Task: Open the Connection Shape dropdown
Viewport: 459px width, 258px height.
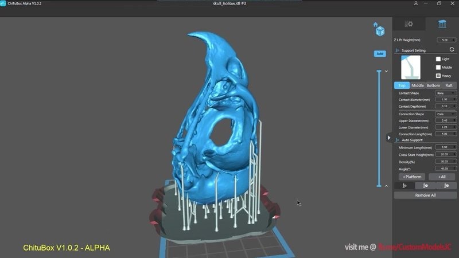Action: click(x=445, y=114)
